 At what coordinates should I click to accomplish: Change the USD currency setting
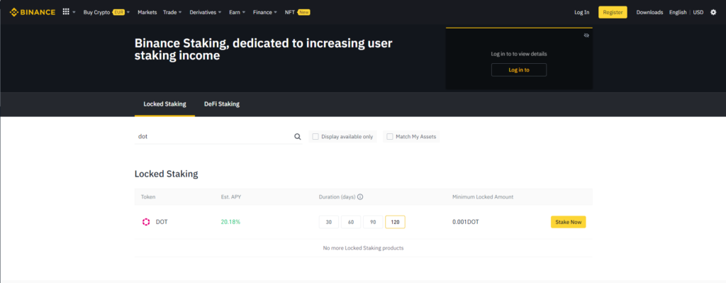click(698, 12)
